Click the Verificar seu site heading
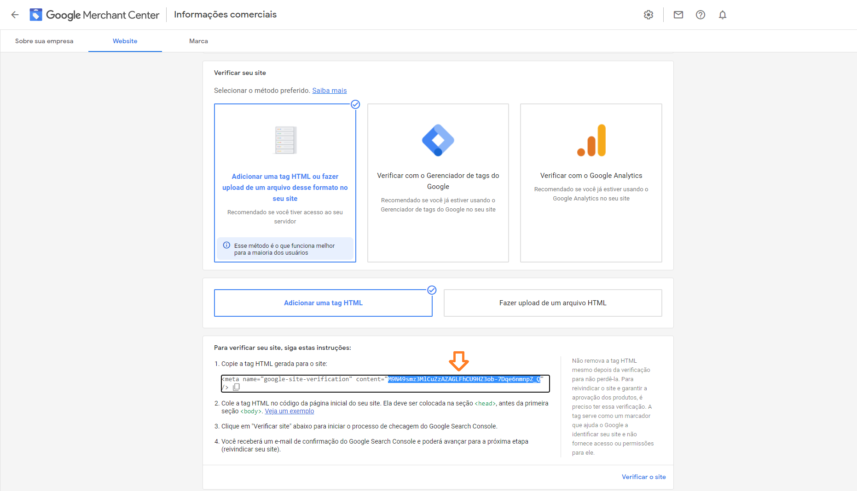 pos(240,73)
